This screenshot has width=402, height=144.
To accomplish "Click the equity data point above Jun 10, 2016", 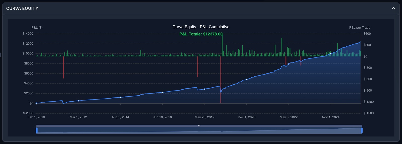I will (x=162, y=93).
